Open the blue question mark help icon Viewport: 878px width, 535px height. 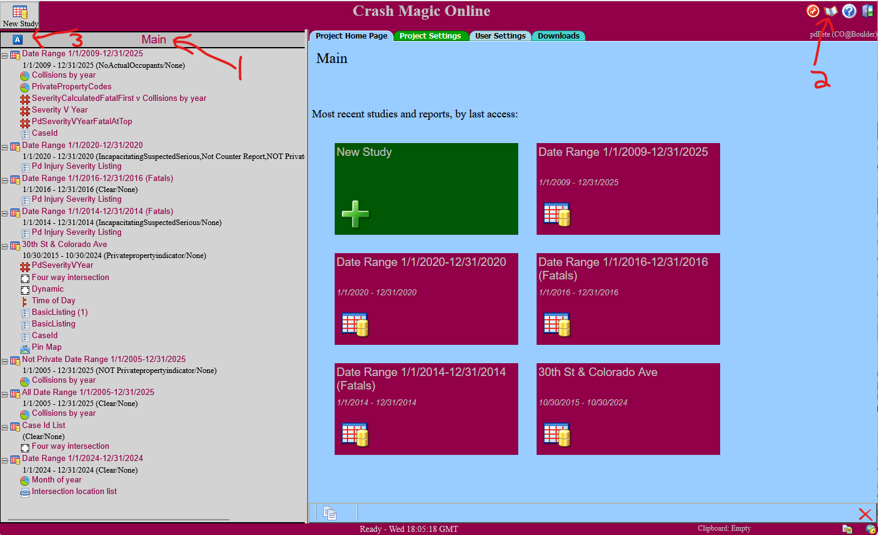click(849, 11)
